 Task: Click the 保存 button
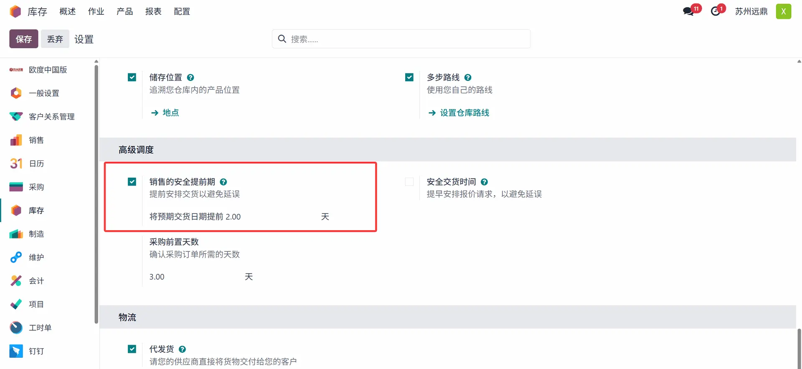24,39
